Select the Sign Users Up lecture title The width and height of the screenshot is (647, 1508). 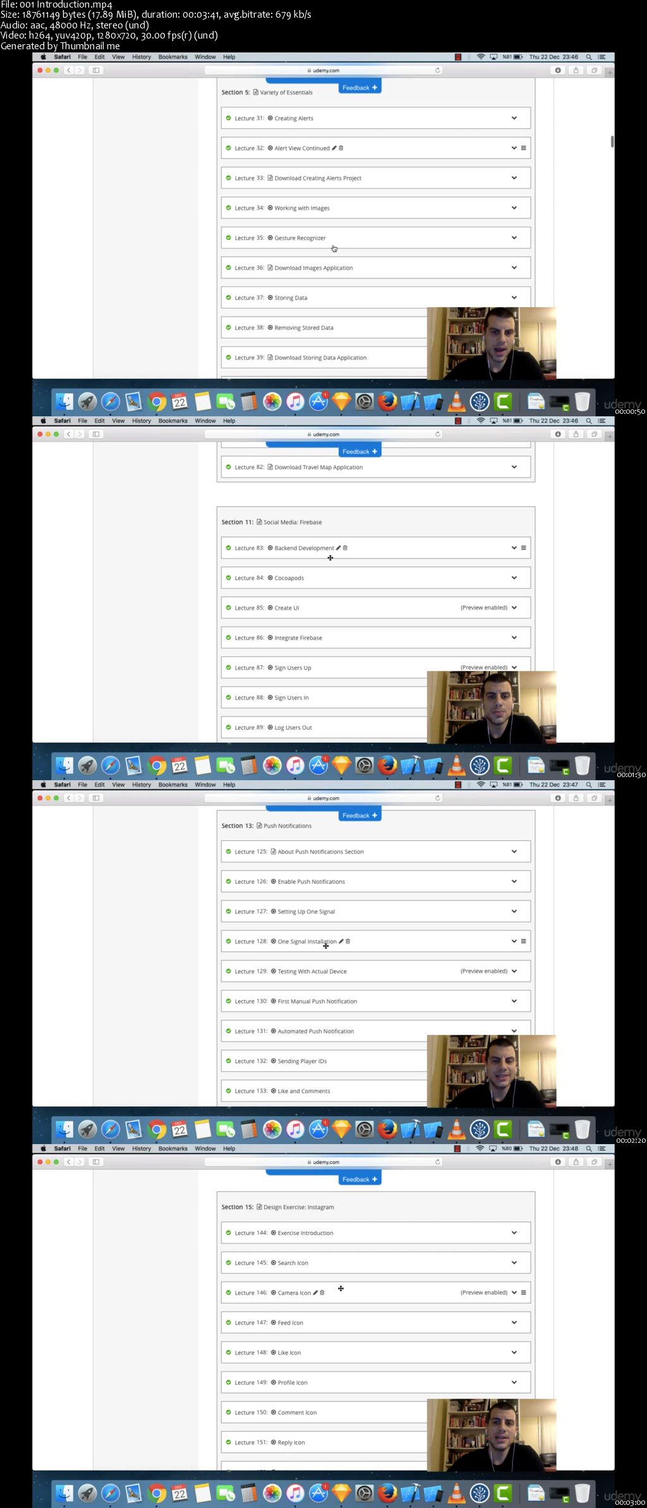[293, 668]
